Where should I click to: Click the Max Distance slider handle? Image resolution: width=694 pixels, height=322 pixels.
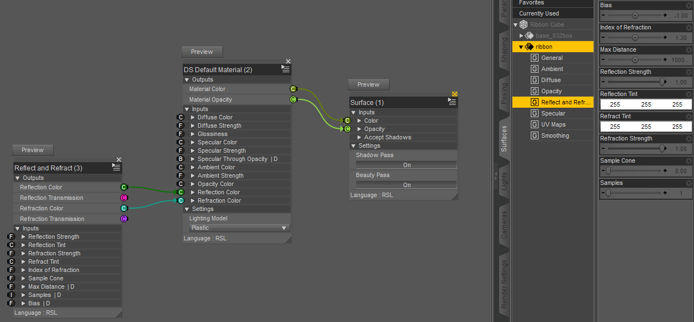coord(635,60)
